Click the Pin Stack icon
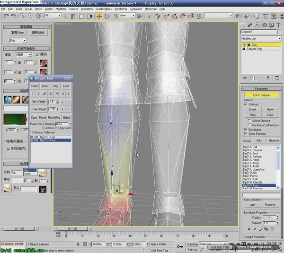The image size is (284, 253). click(x=245, y=78)
